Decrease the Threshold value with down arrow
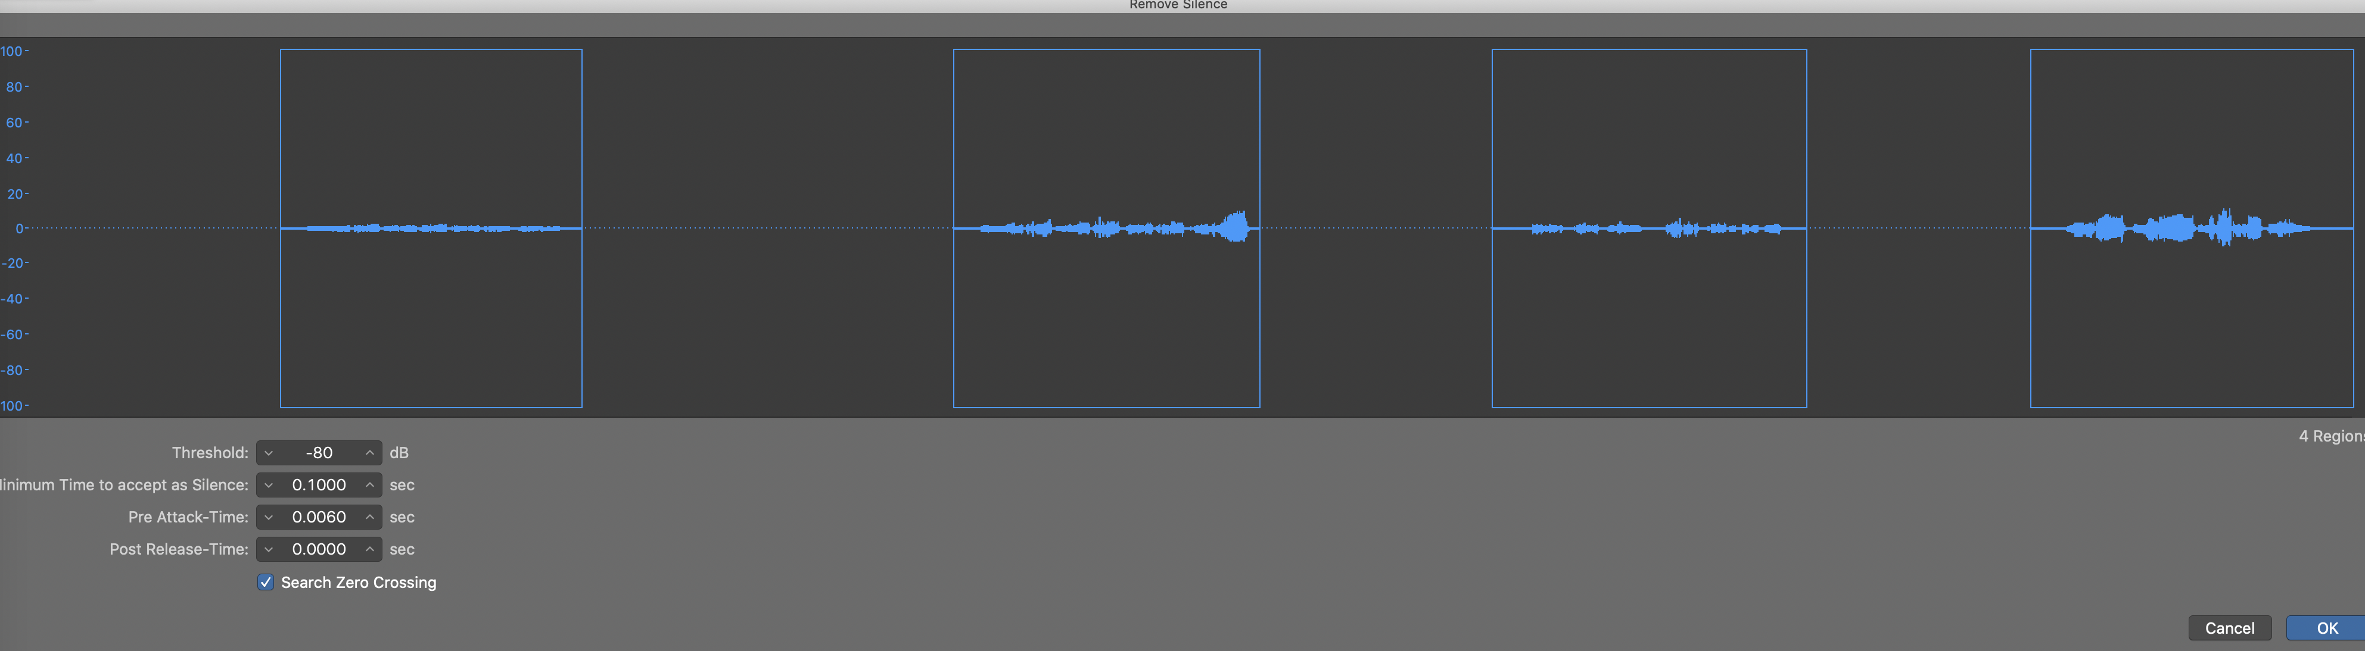2365x651 pixels. click(x=268, y=453)
